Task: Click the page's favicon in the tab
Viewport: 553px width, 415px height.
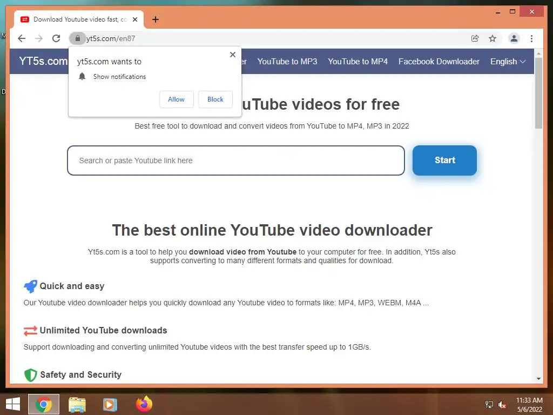Action: 25,19
